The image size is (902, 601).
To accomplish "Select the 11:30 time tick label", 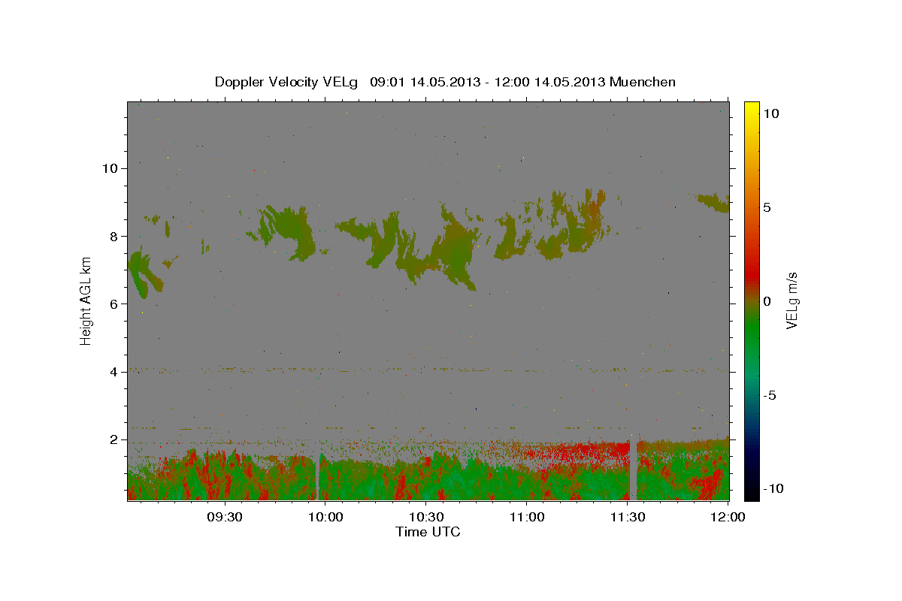I will pyautogui.click(x=628, y=517).
